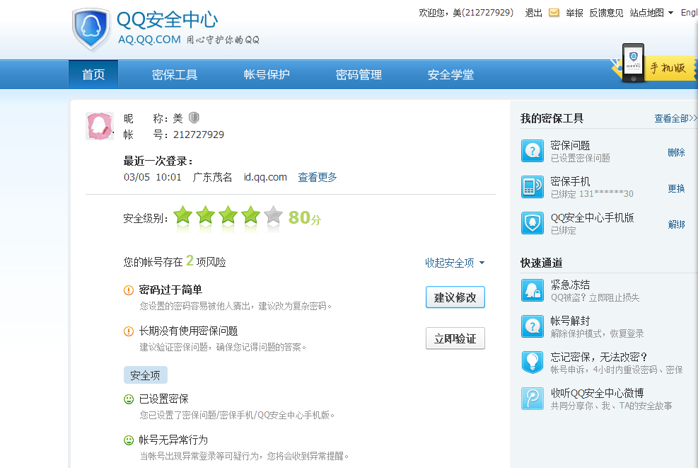This screenshot has height=468, width=698.
Task: Click the 退出 logout link
Action: click(534, 13)
